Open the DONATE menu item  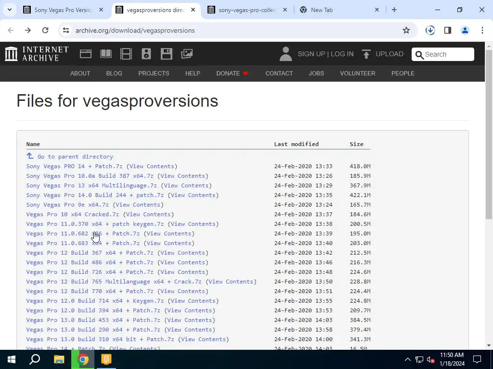tap(233, 74)
